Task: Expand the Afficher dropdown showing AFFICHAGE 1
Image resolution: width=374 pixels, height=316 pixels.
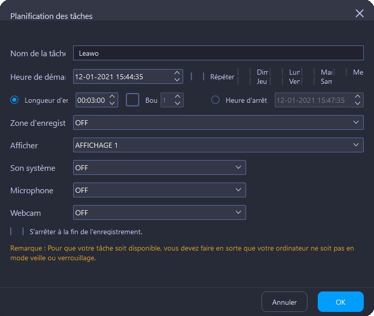Action: tap(218, 145)
